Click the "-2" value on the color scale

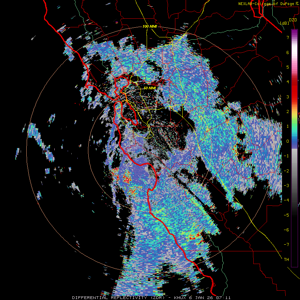tap(286, 171)
